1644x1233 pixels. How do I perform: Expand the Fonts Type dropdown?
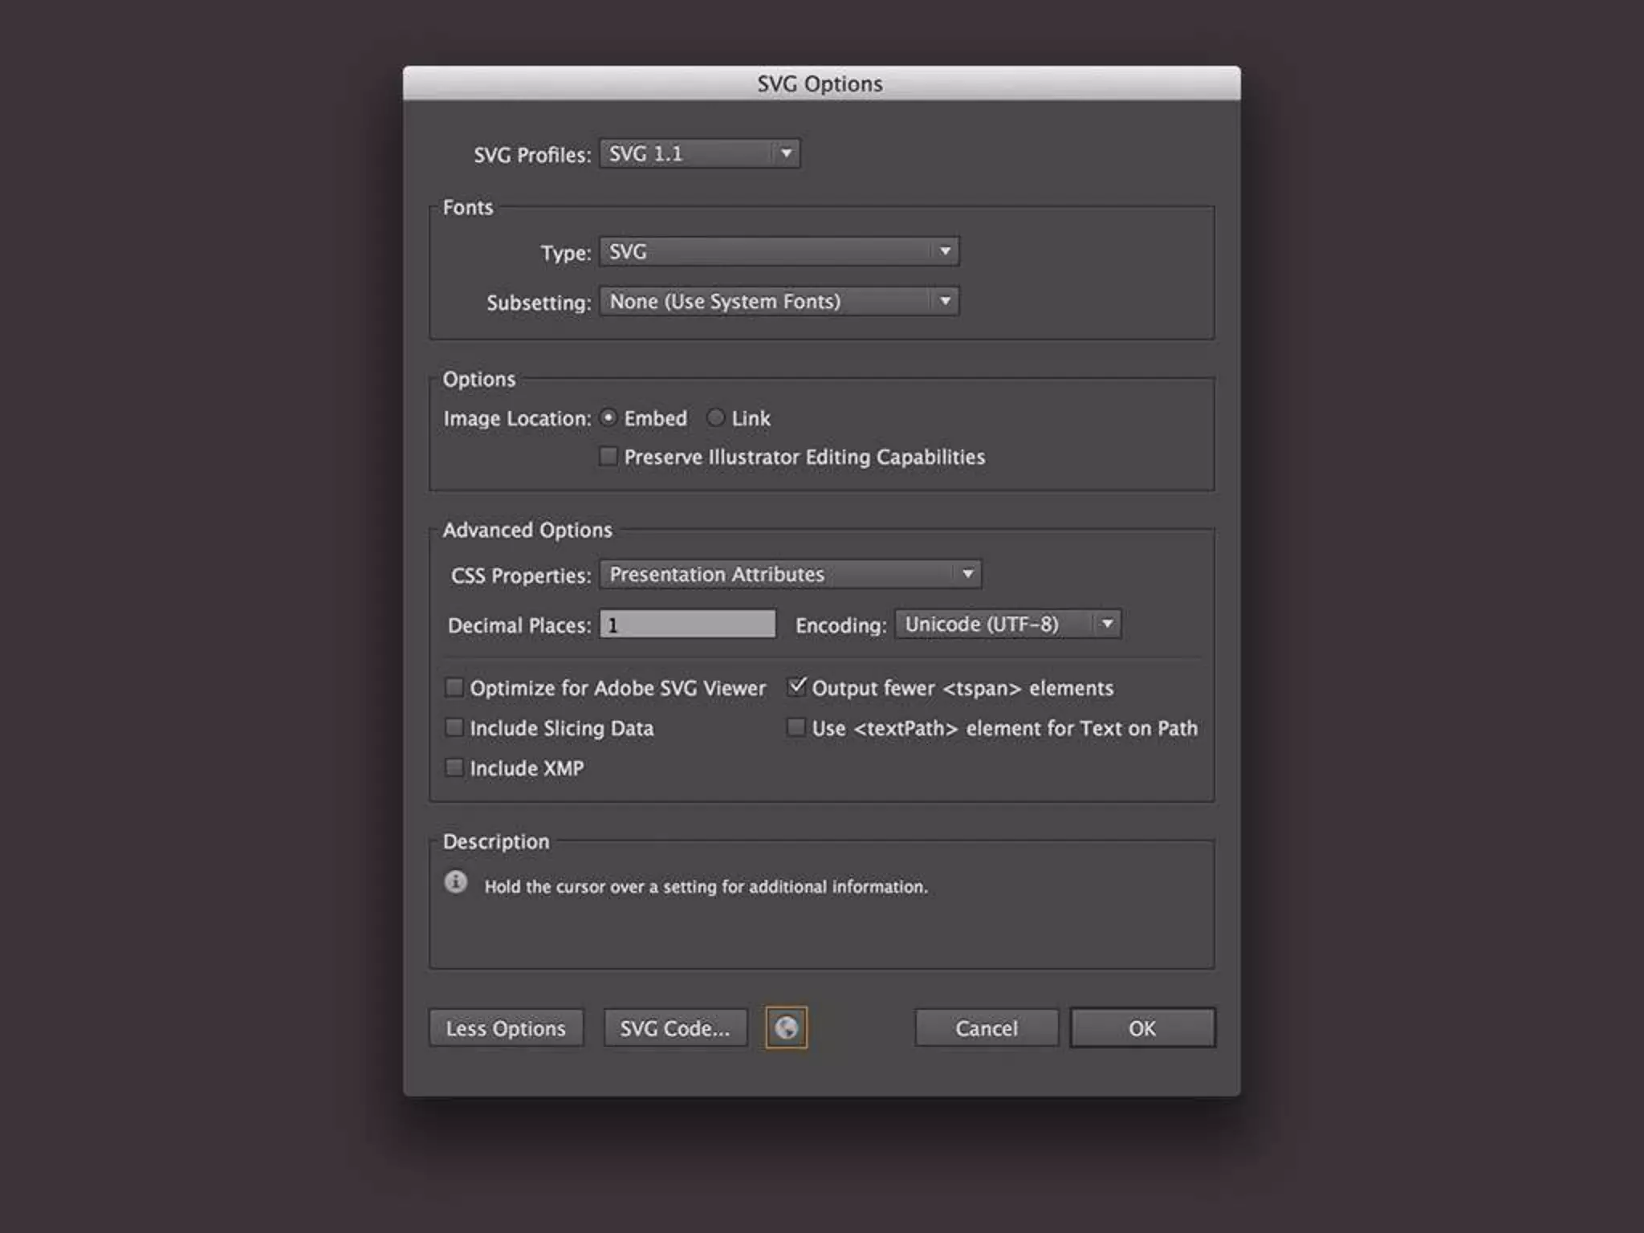[x=779, y=251]
